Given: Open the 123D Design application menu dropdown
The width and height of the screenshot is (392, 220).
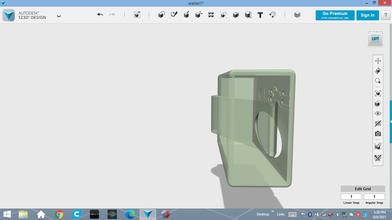Looking at the screenshot, I should coord(59,16).
